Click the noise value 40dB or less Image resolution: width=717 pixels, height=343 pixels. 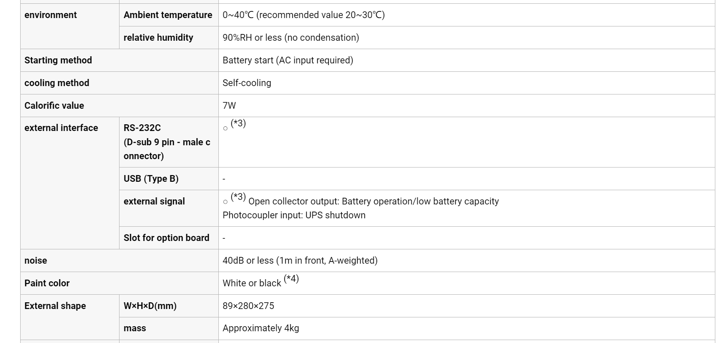[300, 261]
